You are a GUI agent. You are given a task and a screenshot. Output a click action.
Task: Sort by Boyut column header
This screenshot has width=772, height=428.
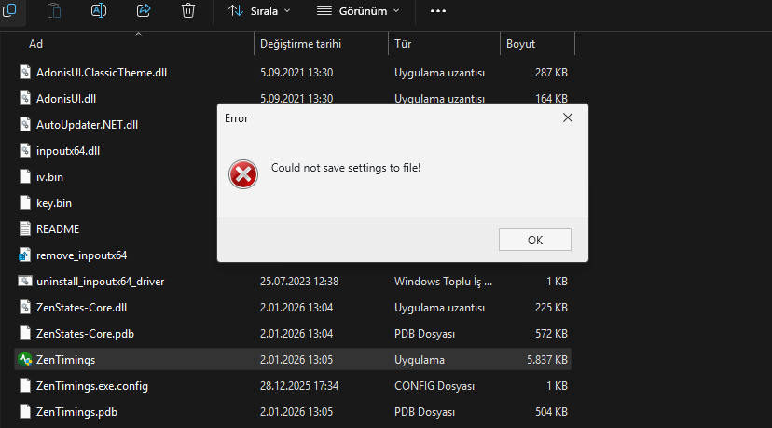(520, 44)
